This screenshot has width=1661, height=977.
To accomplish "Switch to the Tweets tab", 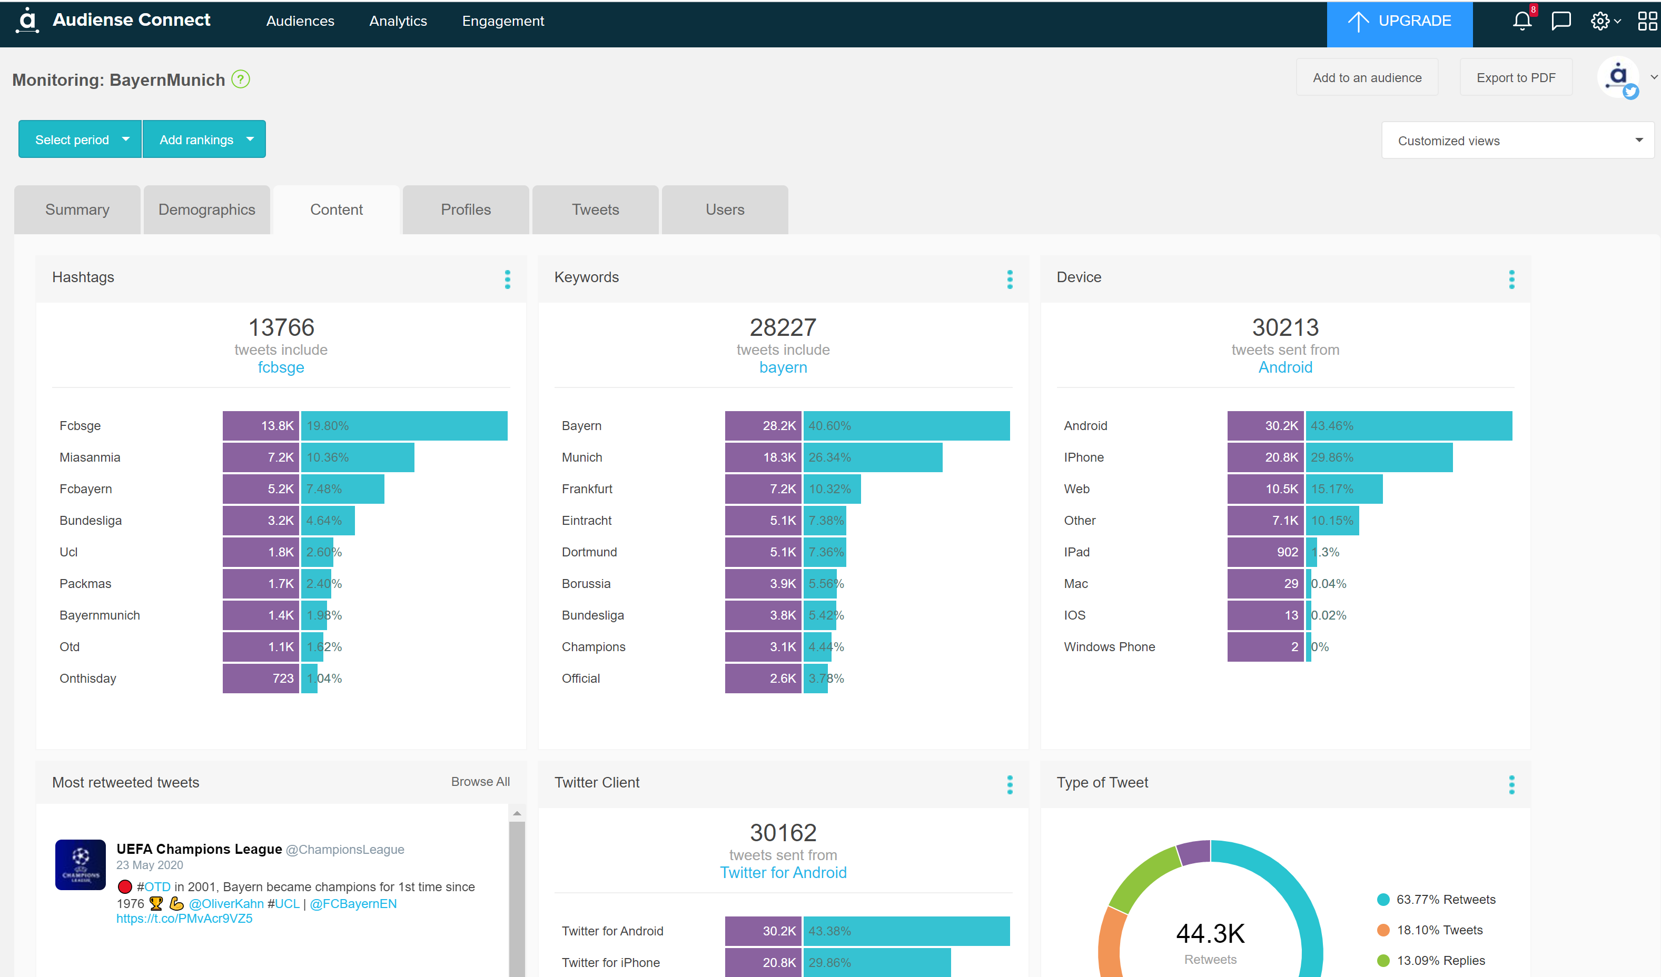I will tap(595, 210).
